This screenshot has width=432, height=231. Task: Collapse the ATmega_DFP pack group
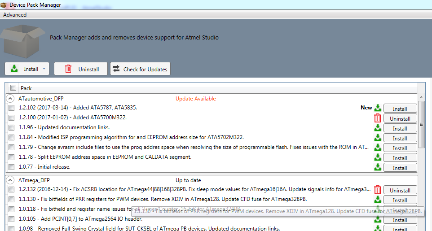click(10, 180)
